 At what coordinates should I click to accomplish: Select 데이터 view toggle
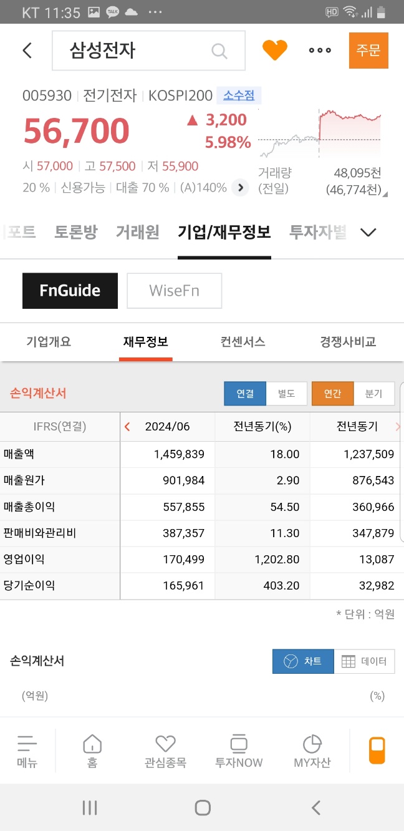coord(364,661)
